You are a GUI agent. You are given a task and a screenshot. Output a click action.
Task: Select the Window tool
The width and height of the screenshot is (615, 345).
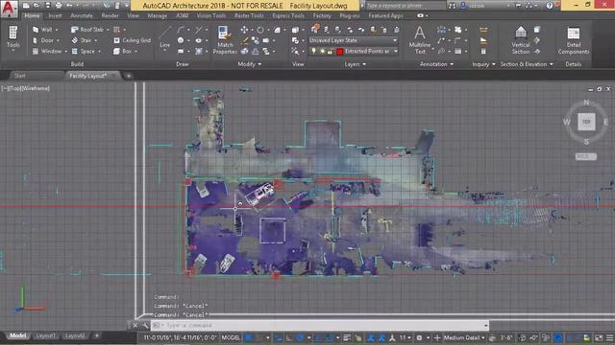[47, 51]
